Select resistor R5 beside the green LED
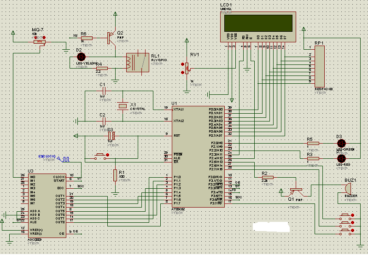Screen dimensions: 368x255 click(x=313, y=143)
